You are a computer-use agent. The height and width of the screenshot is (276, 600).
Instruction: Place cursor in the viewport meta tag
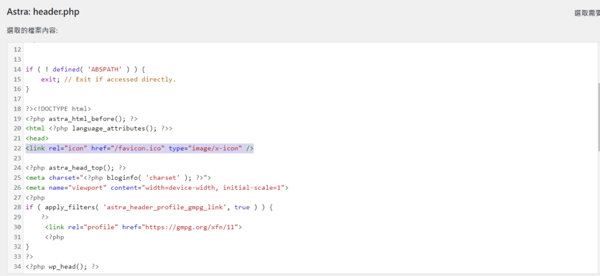pos(157,188)
